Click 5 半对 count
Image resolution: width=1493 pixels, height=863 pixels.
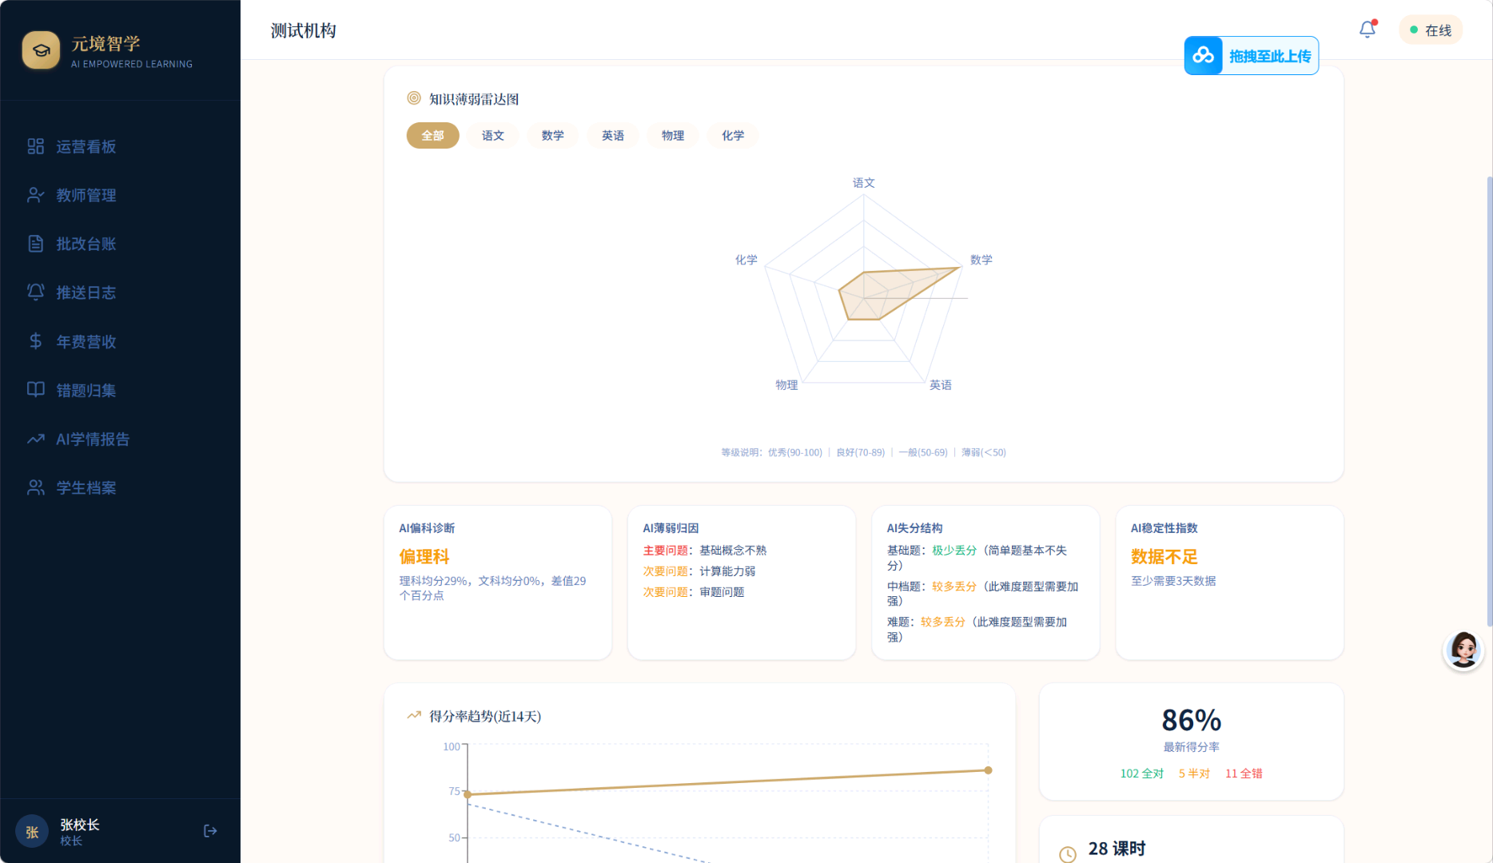(x=1194, y=774)
